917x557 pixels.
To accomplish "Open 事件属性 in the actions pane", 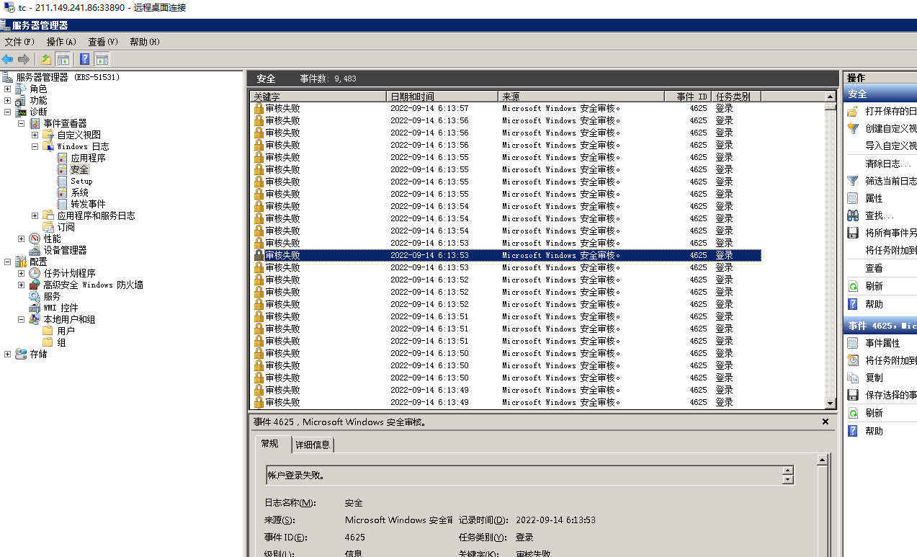I will 882,343.
